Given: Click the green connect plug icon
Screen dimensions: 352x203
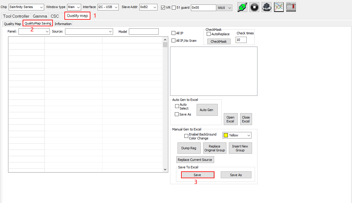Looking at the screenshot, I should click(242, 7).
